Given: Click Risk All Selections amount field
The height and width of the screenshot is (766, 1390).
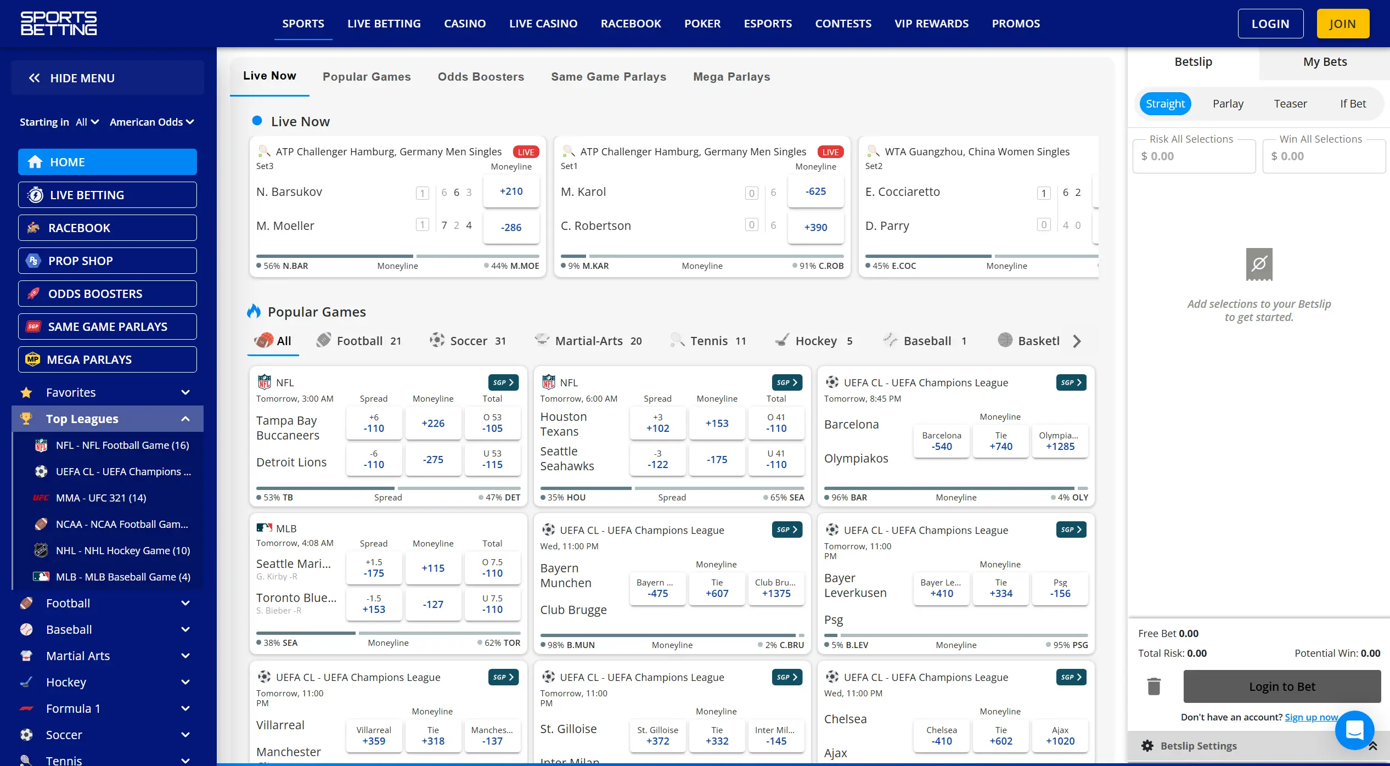Looking at the screenshot, I should [x=1194, y=156].
